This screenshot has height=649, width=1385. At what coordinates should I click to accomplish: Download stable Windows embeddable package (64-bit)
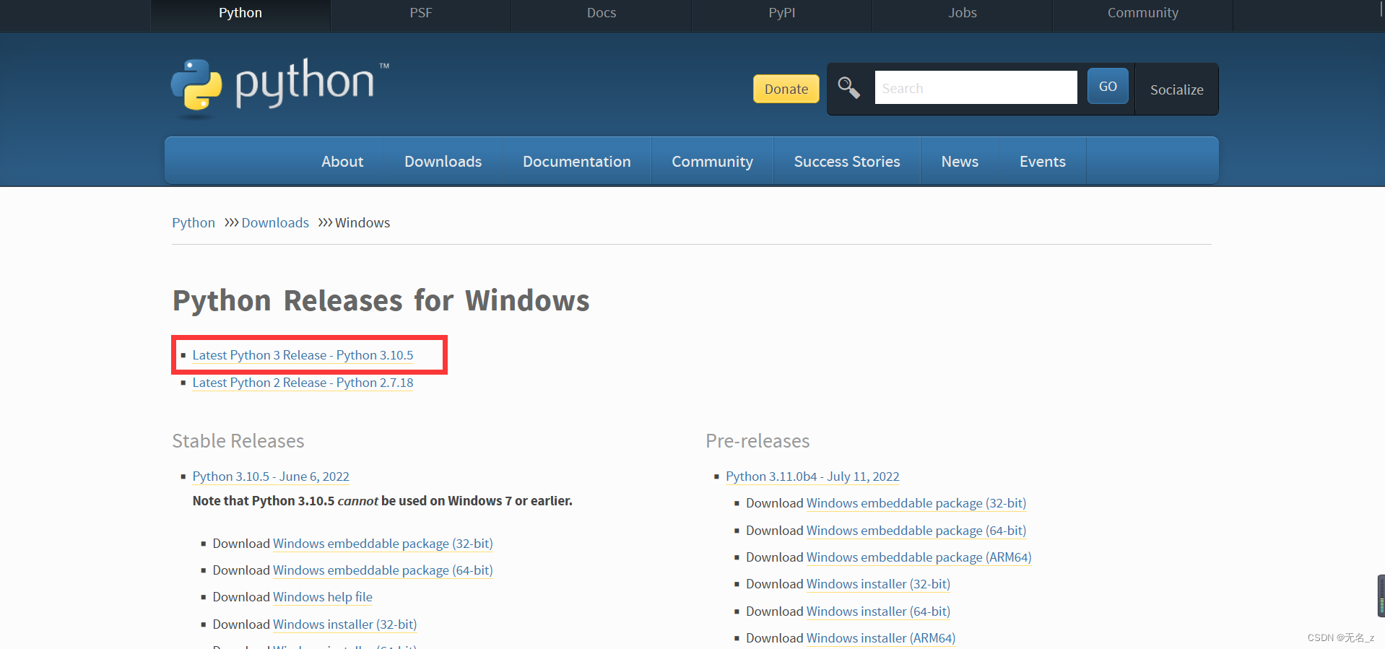[383, 570]
